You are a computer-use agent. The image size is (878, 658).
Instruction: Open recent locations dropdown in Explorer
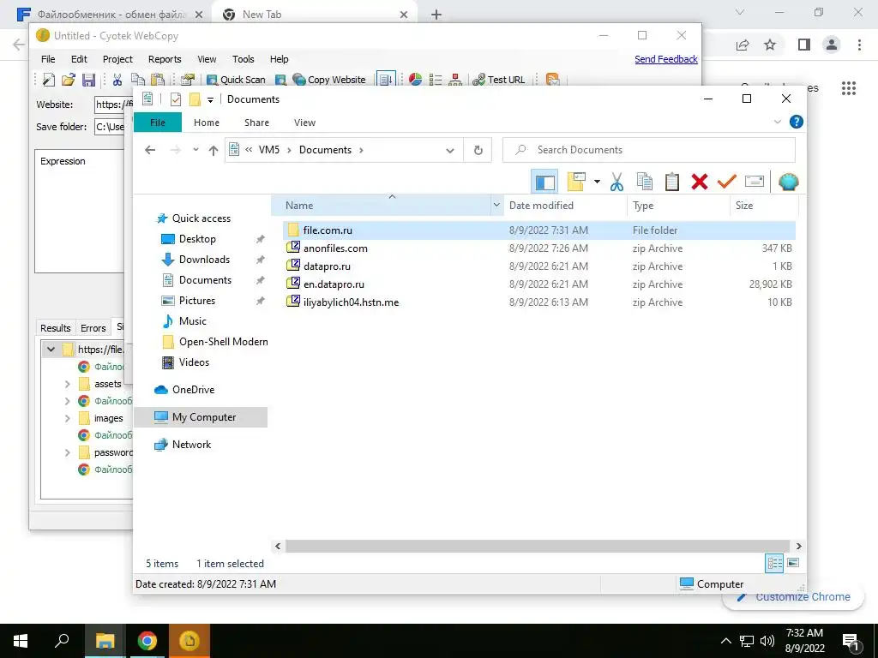[195, 150]
